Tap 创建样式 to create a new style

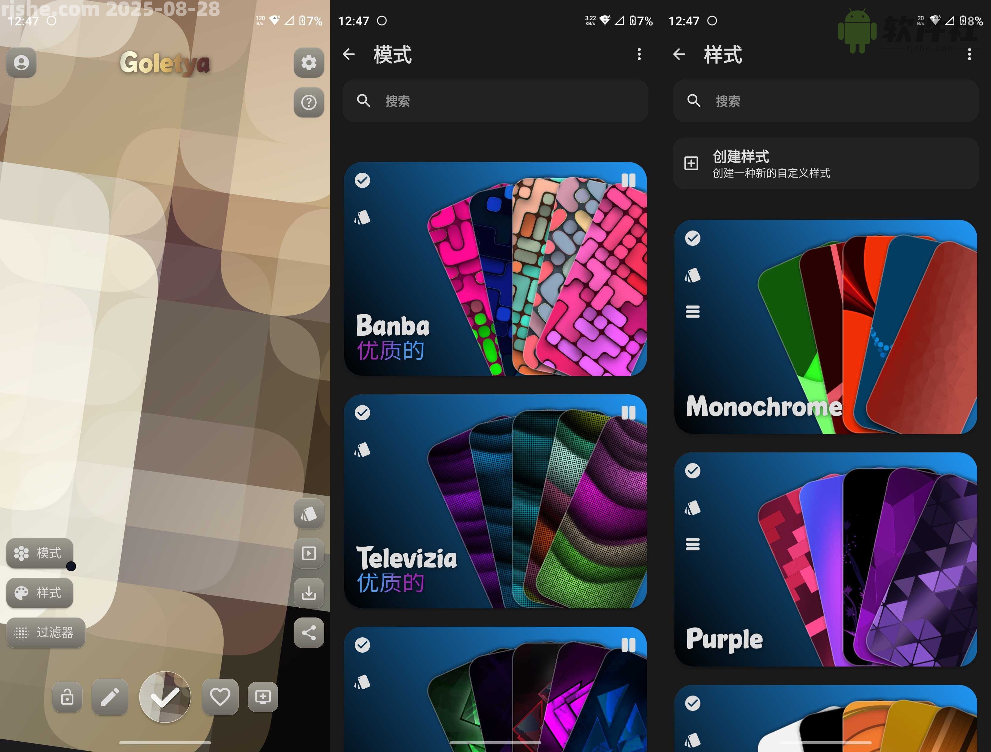pyautogui.click(x=826, y=164)
